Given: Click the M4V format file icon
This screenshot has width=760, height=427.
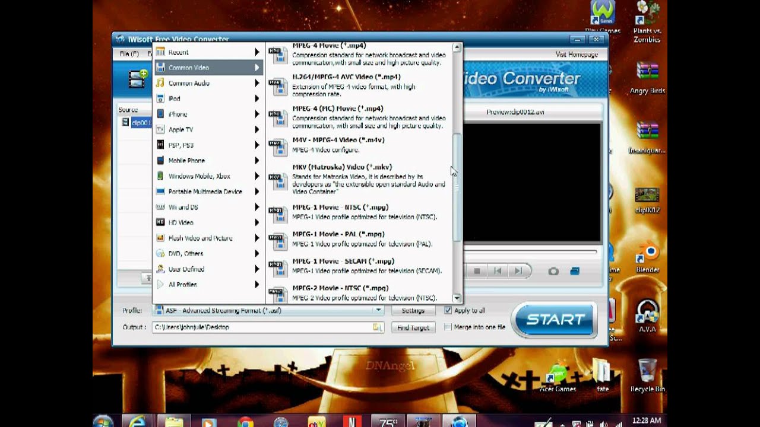Looking at the screenshot, I should (278, 146).
